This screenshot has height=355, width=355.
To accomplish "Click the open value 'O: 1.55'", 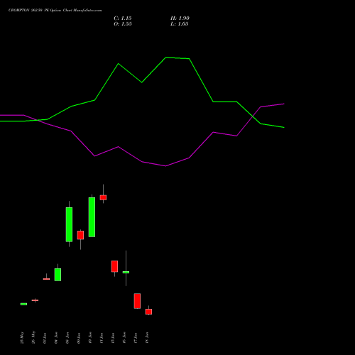I will (x=123, y=24).
